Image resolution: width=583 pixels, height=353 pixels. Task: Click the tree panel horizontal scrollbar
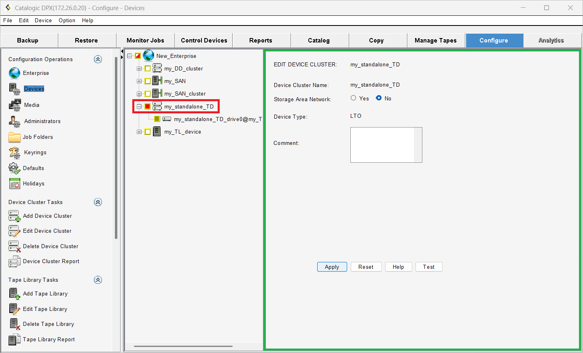click(183, 347)
